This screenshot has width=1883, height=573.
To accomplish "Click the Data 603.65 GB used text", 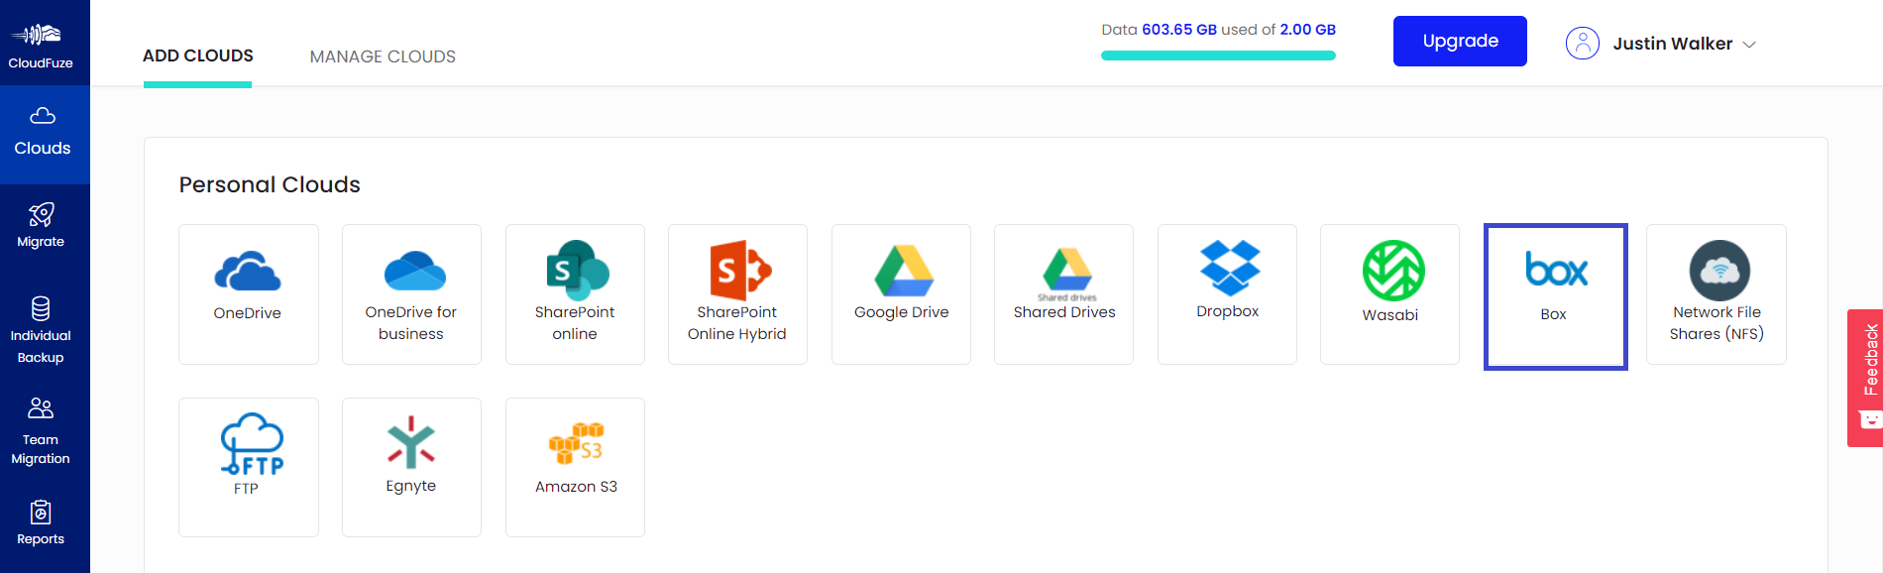I will pos(1218,30).
